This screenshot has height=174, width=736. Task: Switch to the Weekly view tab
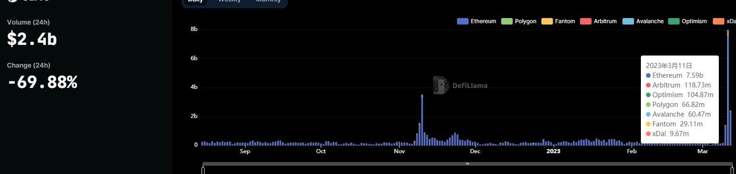coord(229,1)
